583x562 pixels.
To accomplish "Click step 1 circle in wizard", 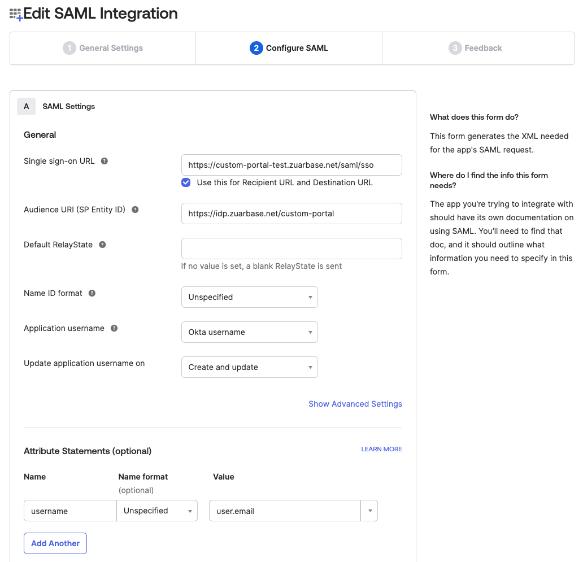I will [x=69, y=48].
